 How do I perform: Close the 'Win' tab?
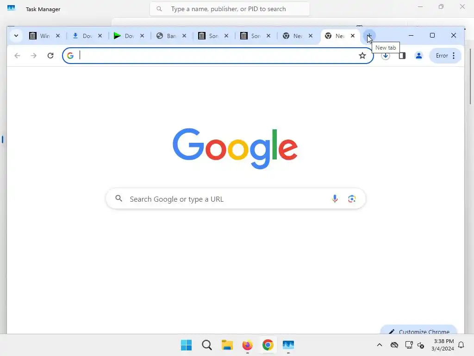pos(58,36)
